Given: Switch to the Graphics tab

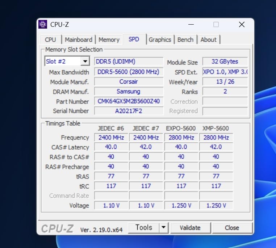Looking at the screenshot, I should (160, 39).
